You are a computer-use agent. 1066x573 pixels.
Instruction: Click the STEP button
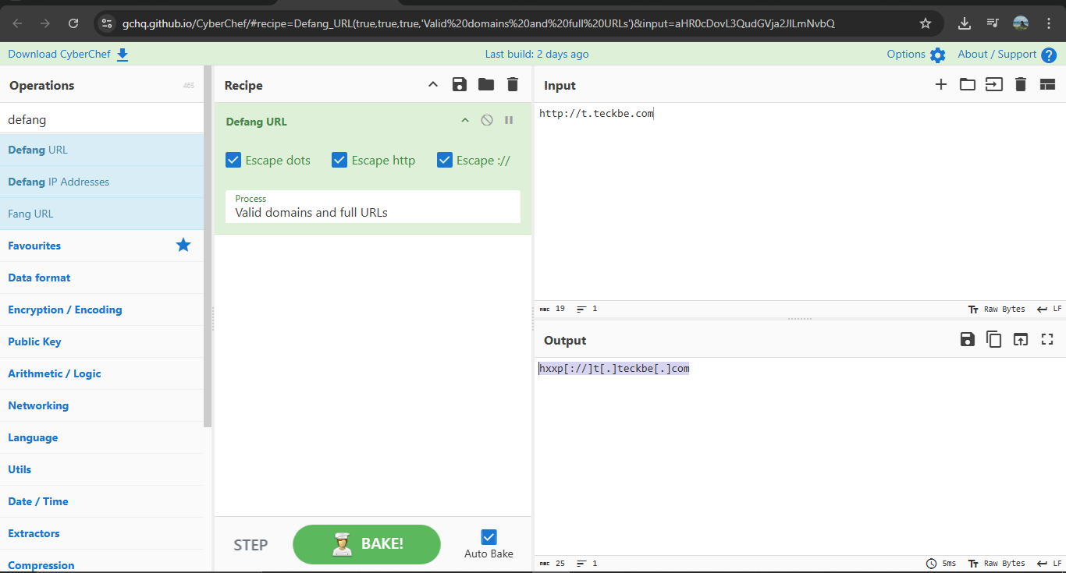point(251,545)
